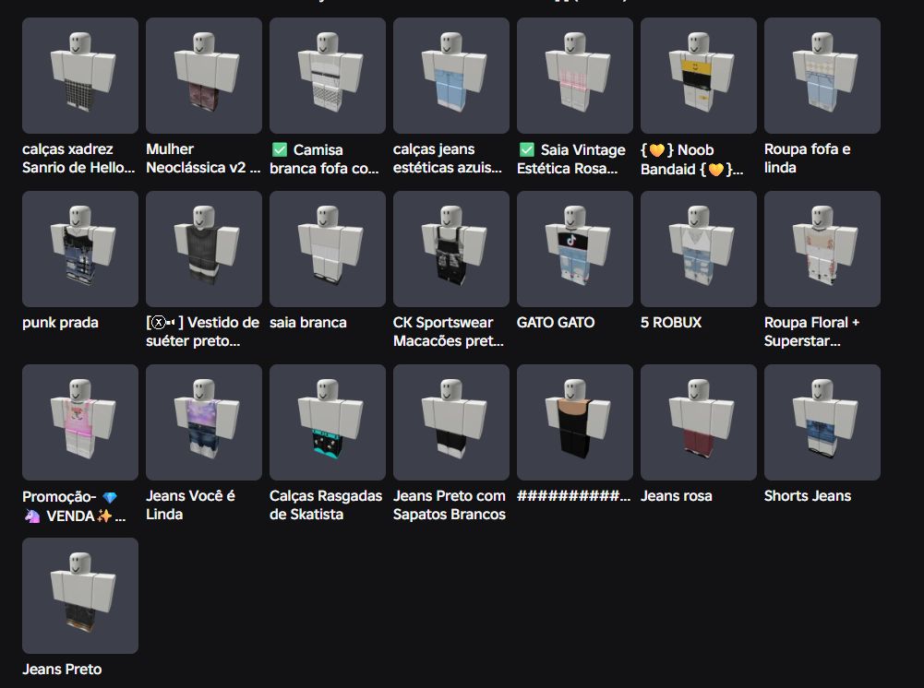This screenshot has height=688, width=924.
Task: Open the Roupa fofa e linda thumbnail
Action: pyautogui.click(x=822, y=76)
